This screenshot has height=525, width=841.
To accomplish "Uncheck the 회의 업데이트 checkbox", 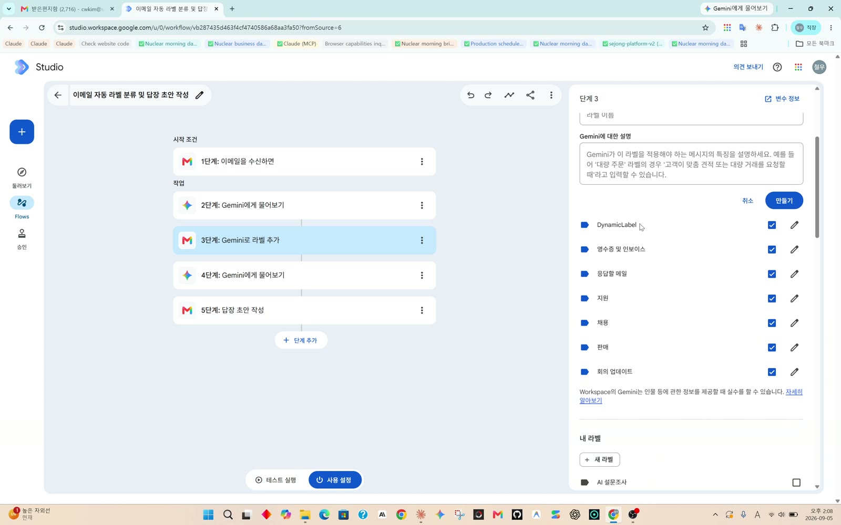I will (772, 372).
